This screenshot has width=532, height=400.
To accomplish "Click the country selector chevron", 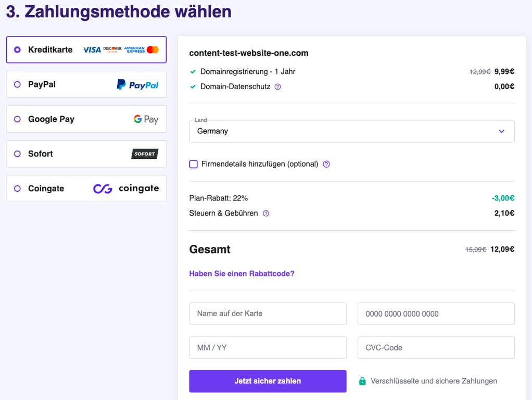I will click(501, 131).
